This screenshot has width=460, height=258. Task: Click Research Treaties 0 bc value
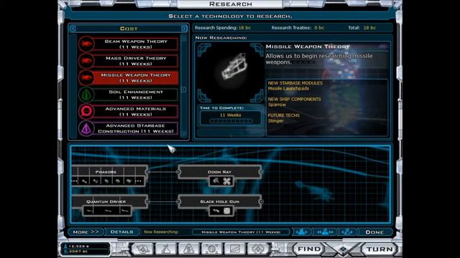tap(319, 28)
